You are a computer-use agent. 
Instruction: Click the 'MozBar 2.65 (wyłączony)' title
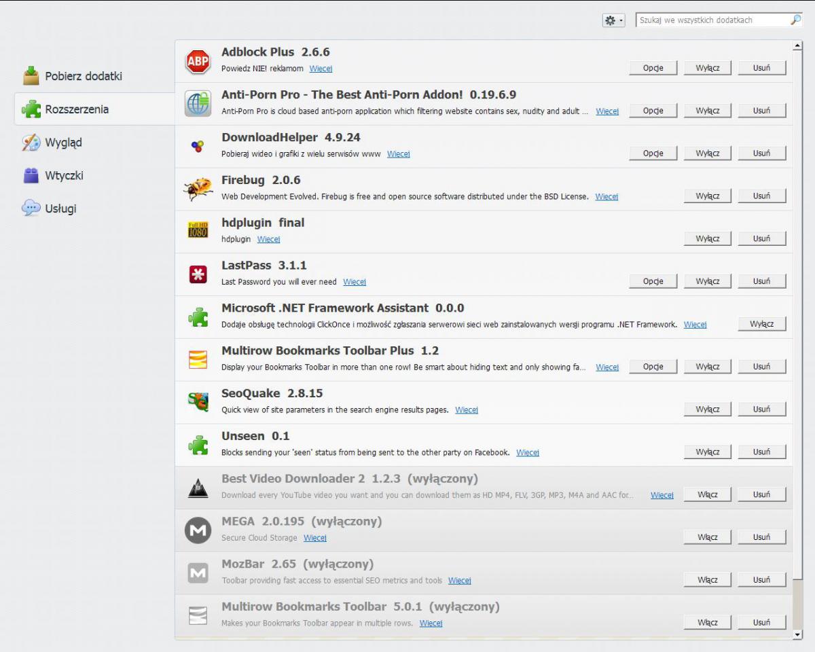(x=297, y=564)
